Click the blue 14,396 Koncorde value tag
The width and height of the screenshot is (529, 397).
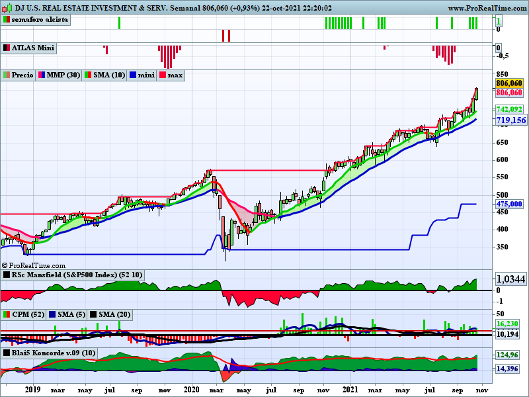tap(507, 369)
